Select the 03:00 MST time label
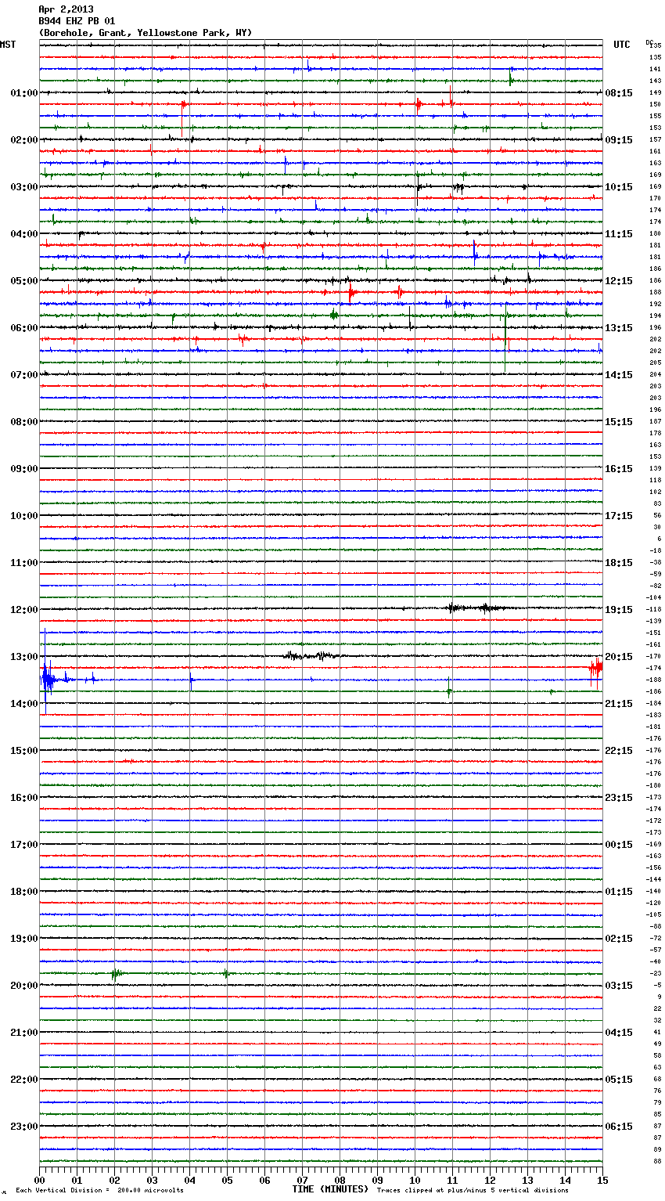 point(24,187)
